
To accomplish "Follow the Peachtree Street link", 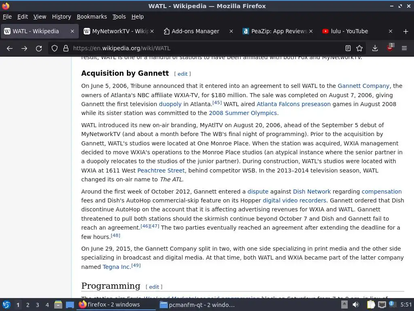I will pos(161,170).
